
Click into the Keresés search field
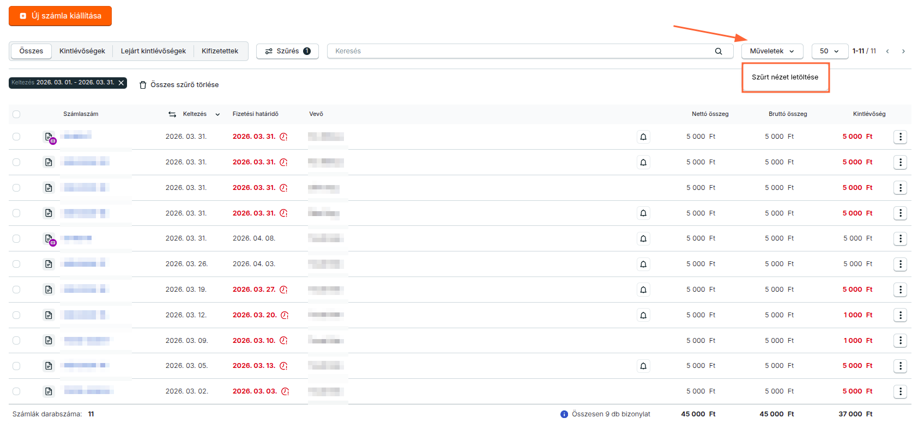coord(518,51)
